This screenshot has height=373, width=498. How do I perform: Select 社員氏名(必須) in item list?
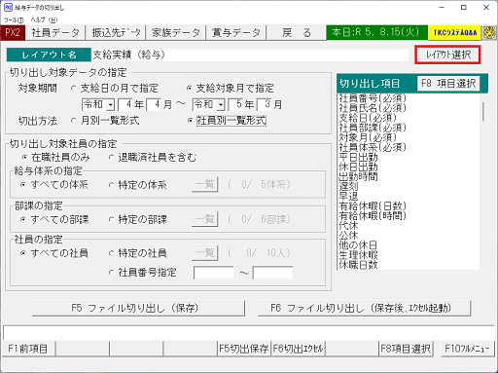click(373, 108)
